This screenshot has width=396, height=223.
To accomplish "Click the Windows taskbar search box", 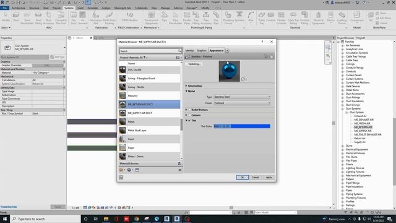I will (x=45, y=219).
